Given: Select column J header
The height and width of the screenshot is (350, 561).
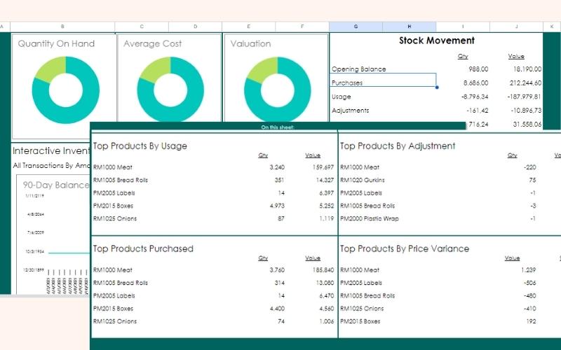Looking at the screenshot, I should click(516, 27).
